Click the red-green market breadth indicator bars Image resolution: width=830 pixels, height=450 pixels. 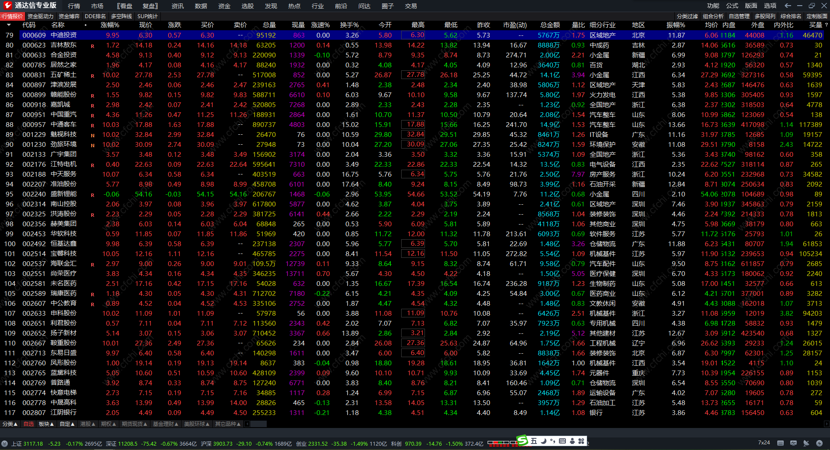[x=502, y=443]
